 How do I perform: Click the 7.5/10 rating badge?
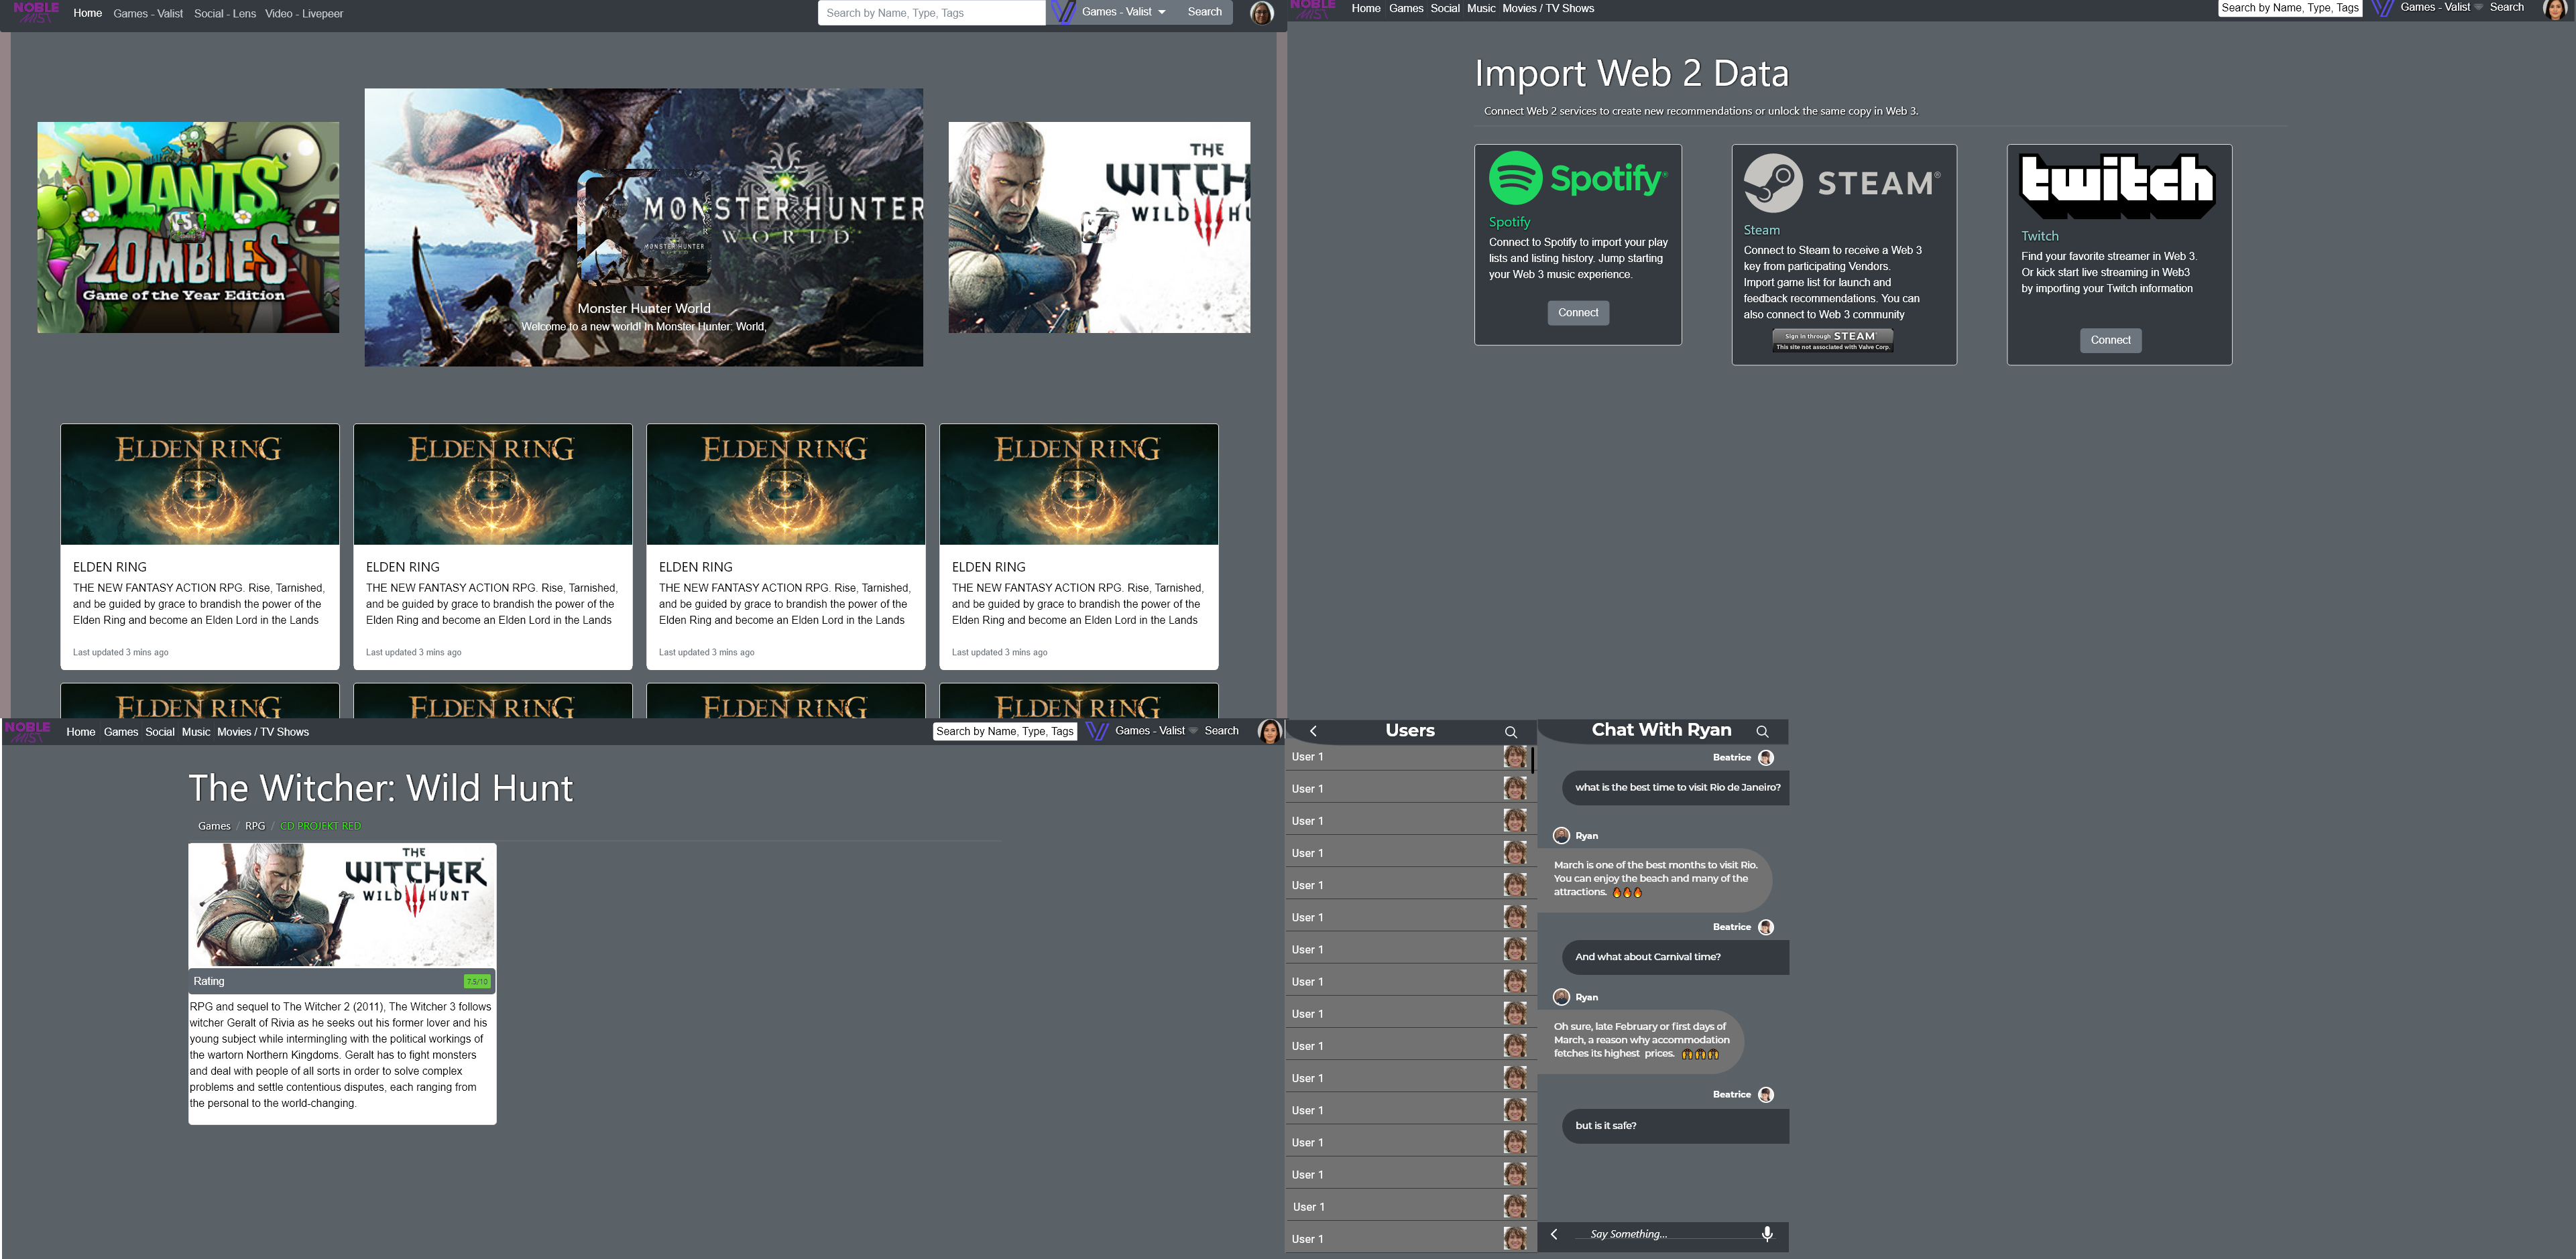click(477, 981)
